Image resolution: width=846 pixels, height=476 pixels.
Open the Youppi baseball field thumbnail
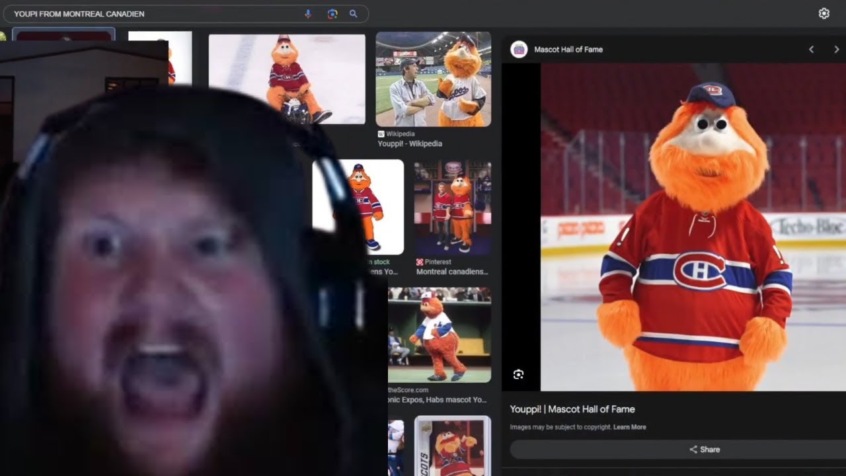click(x=440, y=335)
